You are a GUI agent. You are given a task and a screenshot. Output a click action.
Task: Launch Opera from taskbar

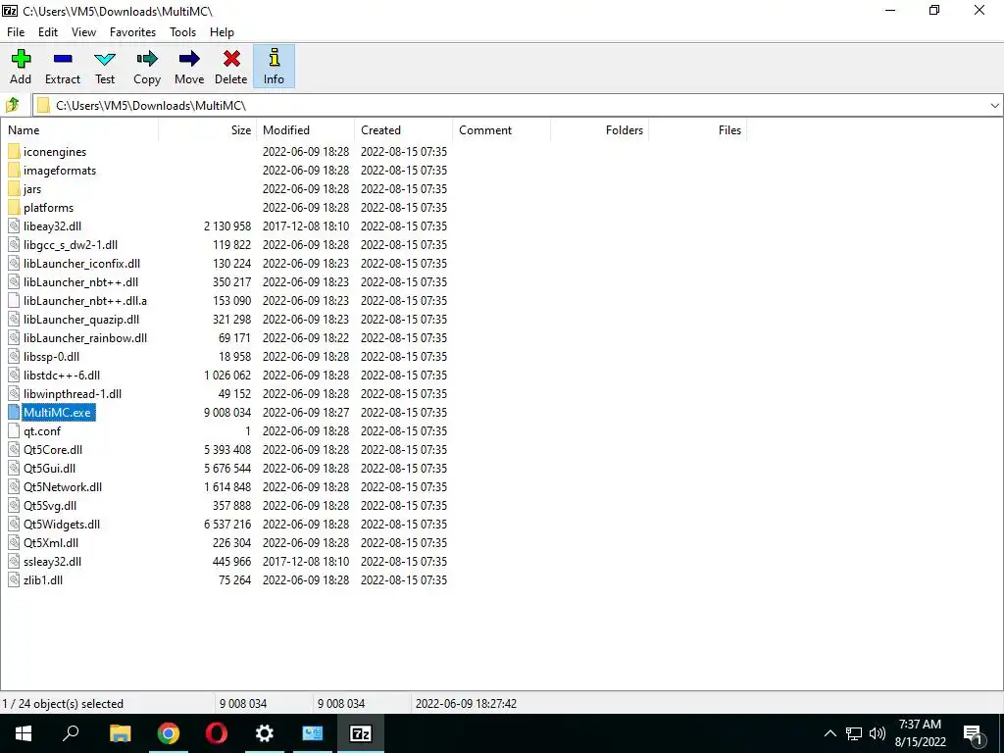point(217,733)
